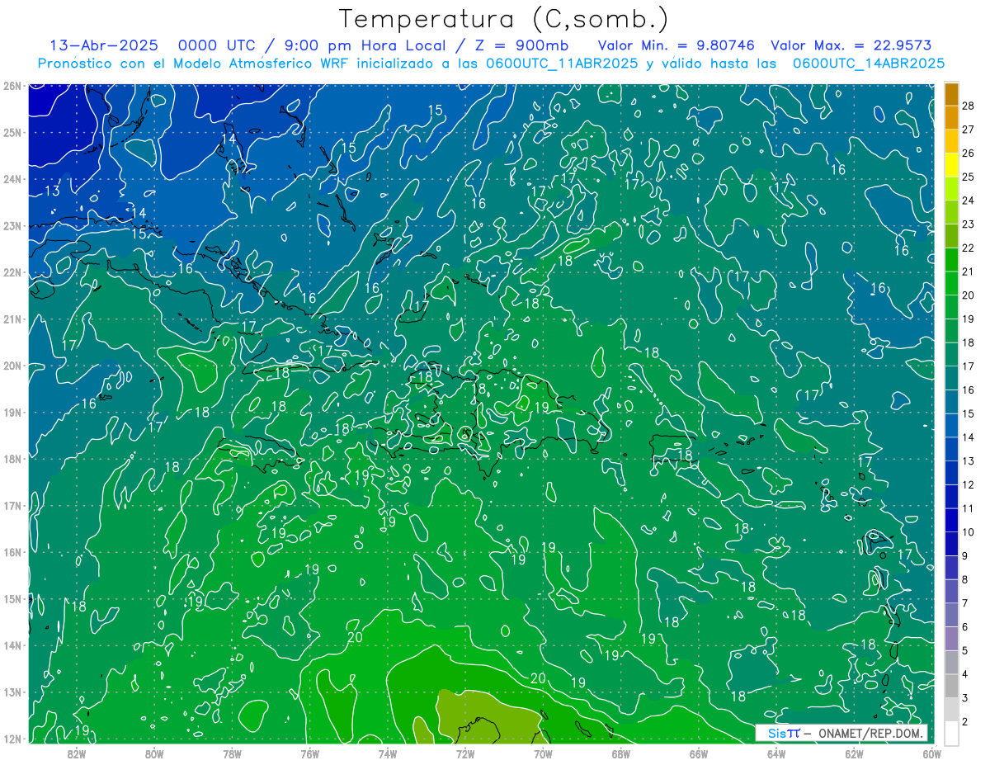Click the 72W longitude axis label
This screenshot has height=765, width=990.
(465, 753)
